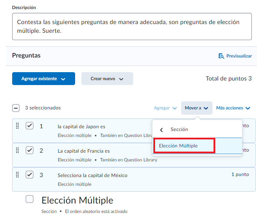Uncheck the checkbox for question 1
Image resolution: width=257 pixels, height=214 pixels.
30,126
